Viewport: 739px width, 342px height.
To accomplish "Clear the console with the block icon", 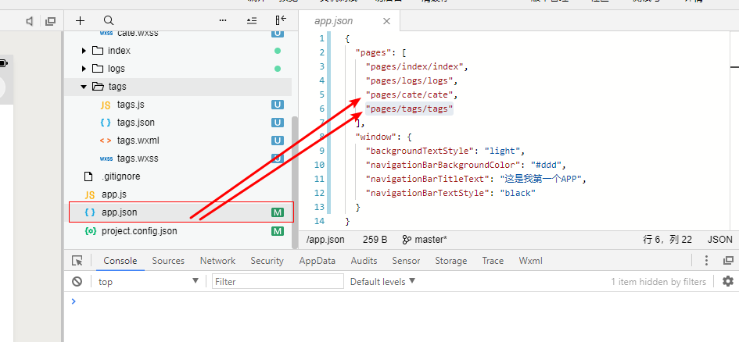I will pyautogui.click(x=77, y=282).
